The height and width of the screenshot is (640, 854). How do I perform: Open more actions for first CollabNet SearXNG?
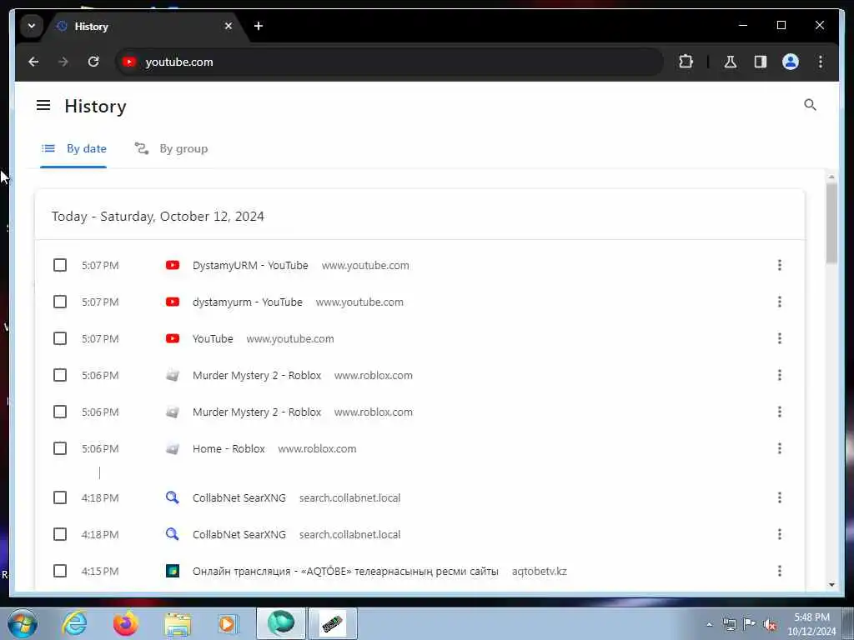pos(780,497)
